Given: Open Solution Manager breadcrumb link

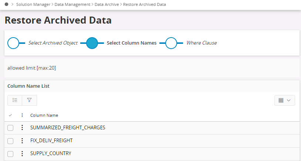Looking at the screenshot, I should [33, 4].
